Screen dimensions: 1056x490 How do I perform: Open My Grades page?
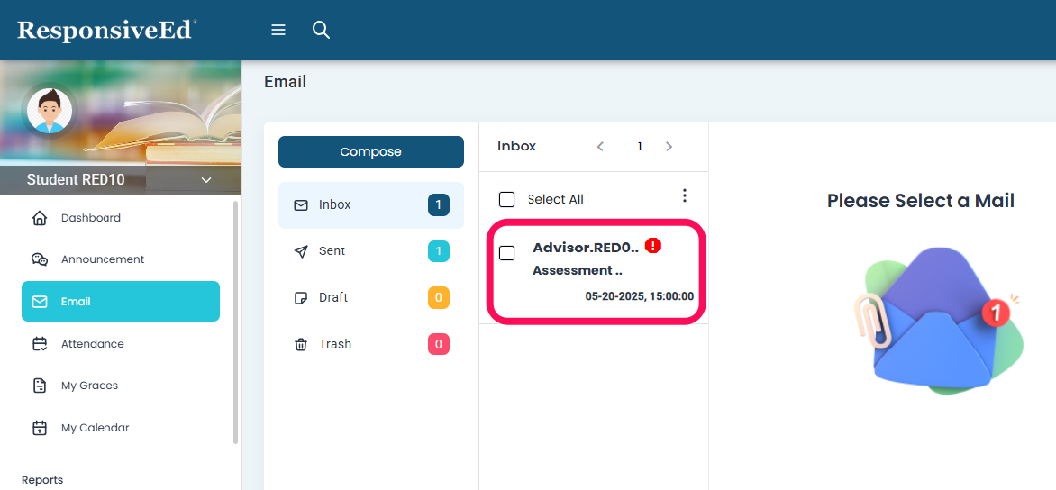89,386
